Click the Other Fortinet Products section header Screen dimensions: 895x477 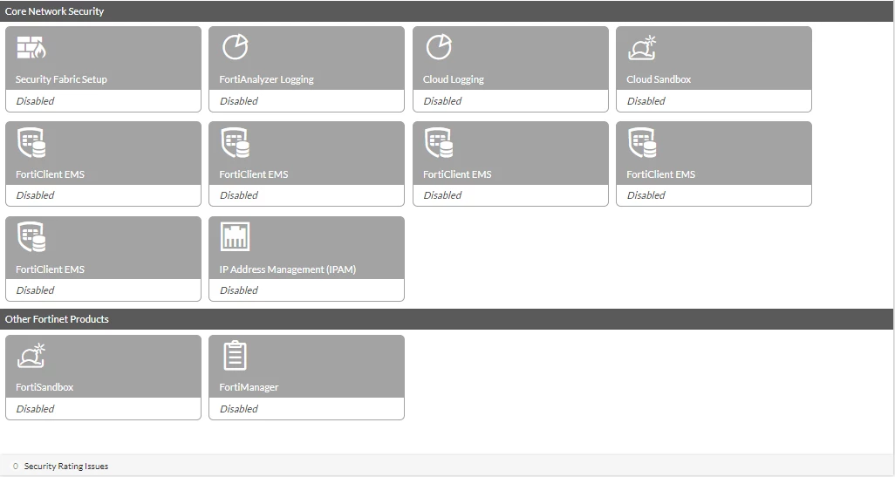(x=447, y=319)
